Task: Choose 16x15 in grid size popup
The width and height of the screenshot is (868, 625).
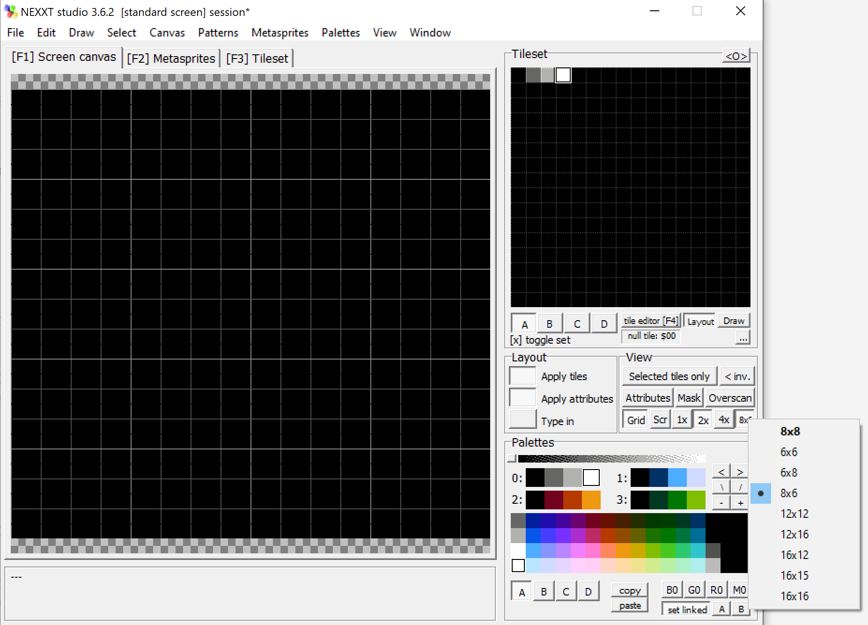Action: pos(804,576)
